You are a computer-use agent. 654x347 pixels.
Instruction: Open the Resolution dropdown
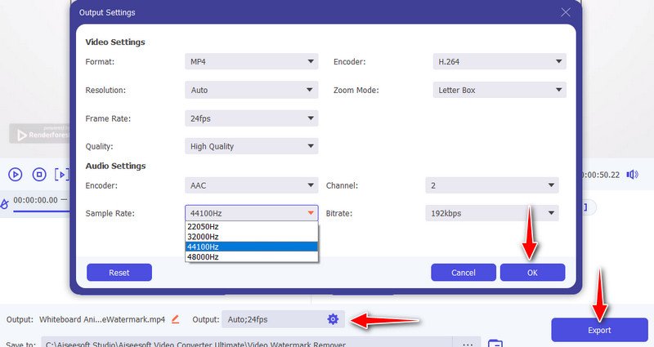point(251,90)
